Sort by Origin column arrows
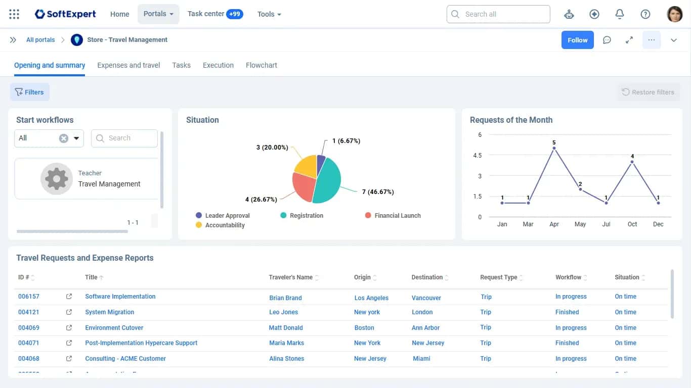Screen dimensions: 691x388 click(375, 277)
